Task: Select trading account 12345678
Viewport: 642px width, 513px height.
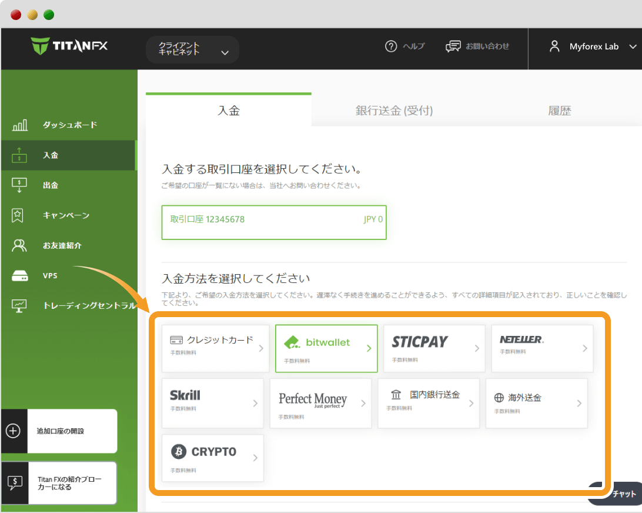Action: click(x=274, y=222)
